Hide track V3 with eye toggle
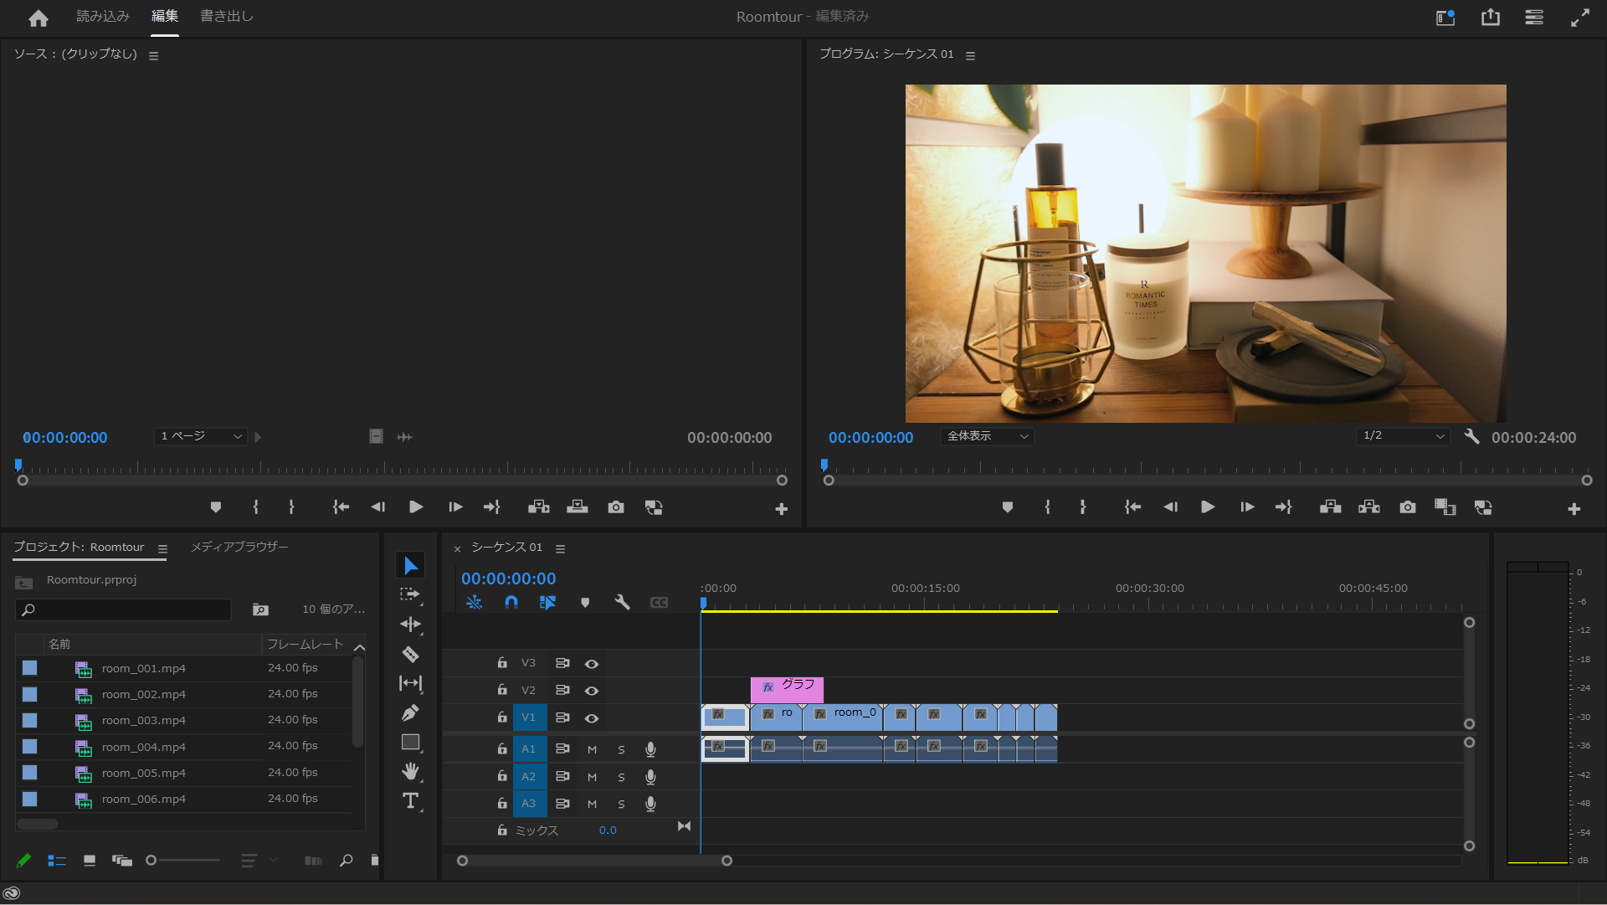1607x905 pixels. click(592, 664)
